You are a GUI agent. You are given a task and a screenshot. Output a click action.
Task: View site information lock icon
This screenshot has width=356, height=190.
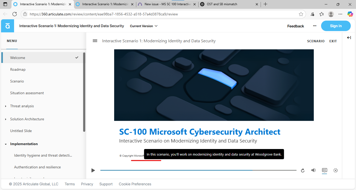[x=25, y=14]
